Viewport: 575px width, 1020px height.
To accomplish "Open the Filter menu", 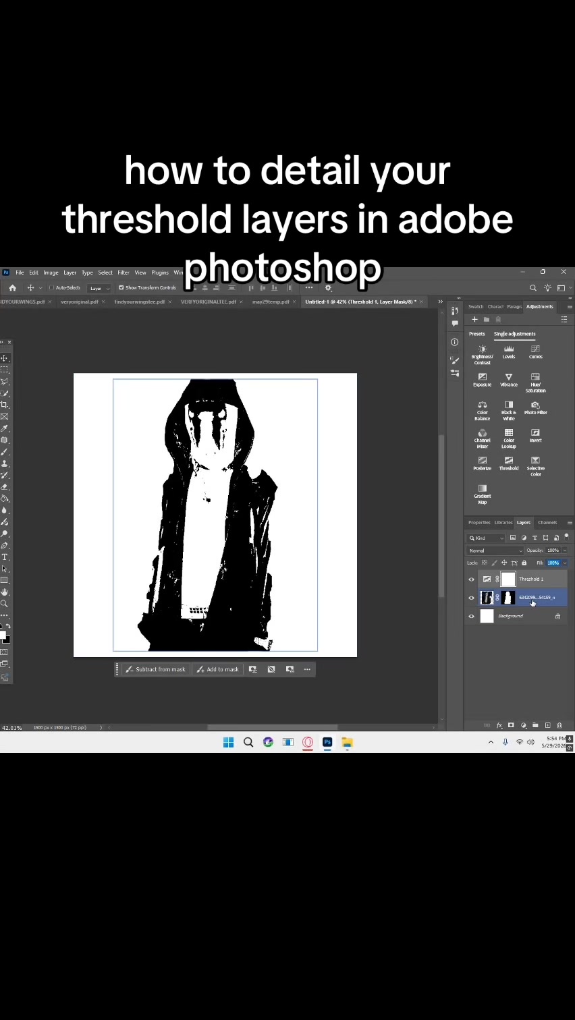I will (124, 273).
